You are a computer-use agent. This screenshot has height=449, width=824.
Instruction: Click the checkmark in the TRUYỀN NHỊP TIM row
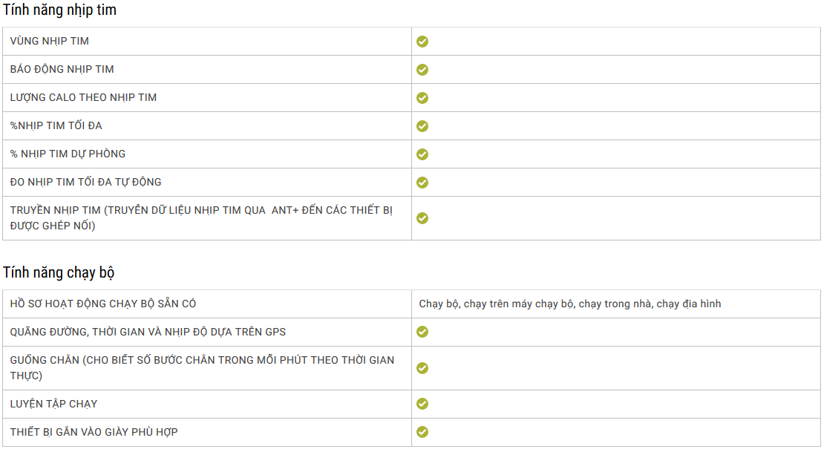click(x=422, y=218)
